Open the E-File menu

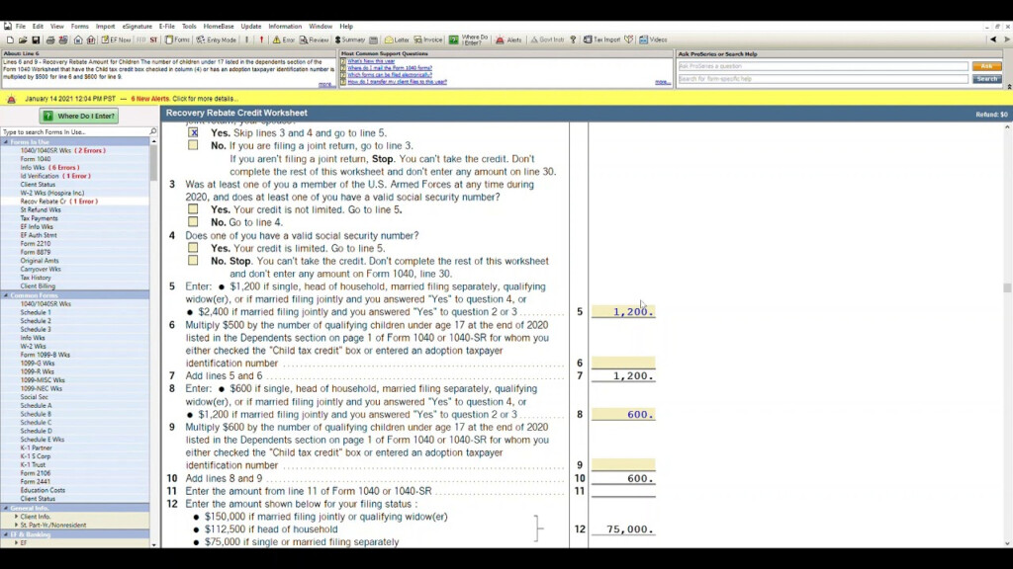tap(166, 27)
